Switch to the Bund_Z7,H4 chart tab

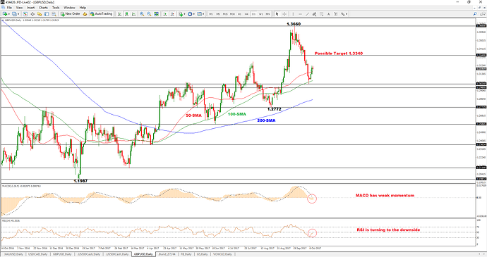click(x=167, y=254)
